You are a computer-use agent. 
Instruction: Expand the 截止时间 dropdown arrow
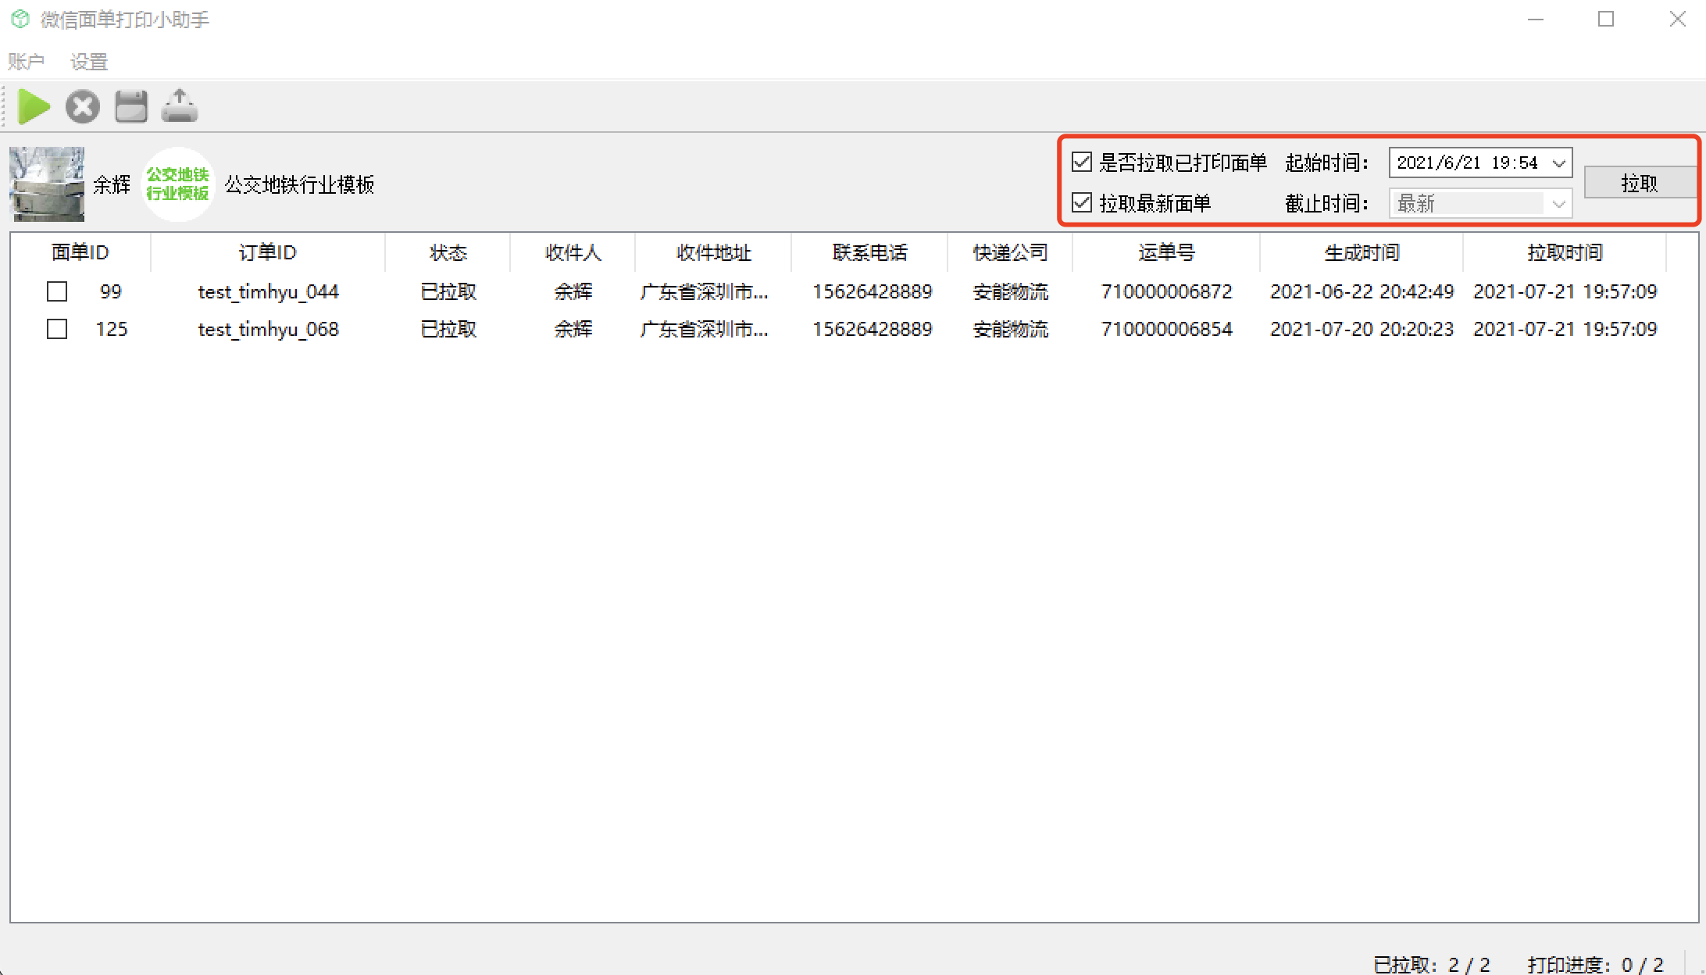pyautogui.click(x=1558, y=204)
